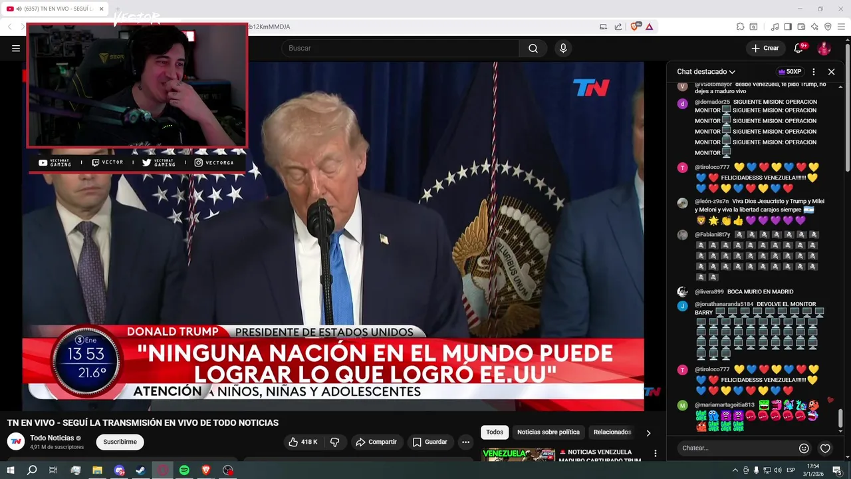This screenshot has width=851, height=479.
Task: Open the chat emoji picker
Action: point(804,448)
